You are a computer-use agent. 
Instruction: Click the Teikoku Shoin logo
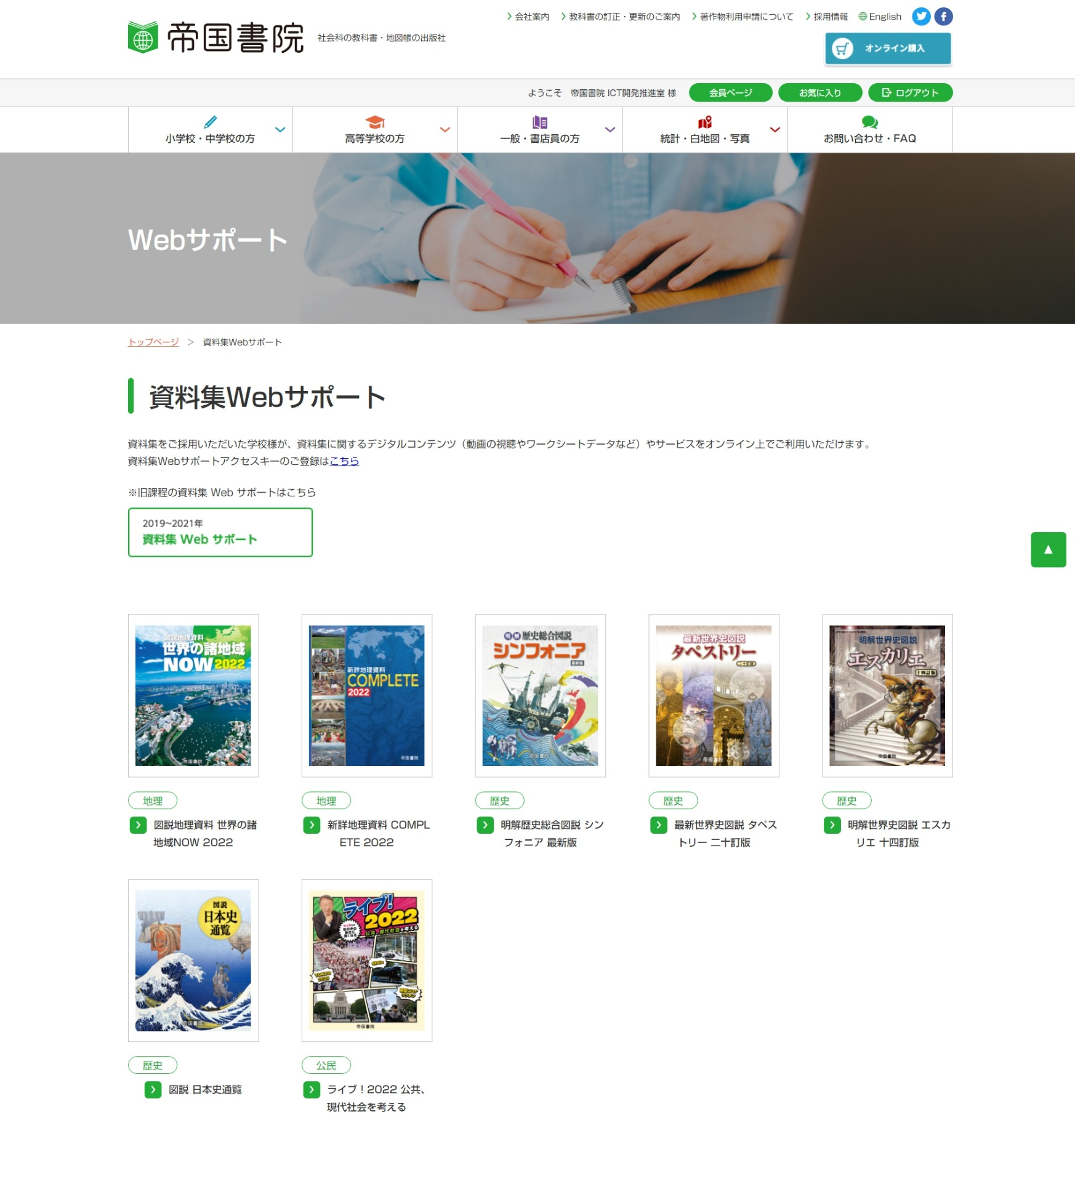pos(216,38)
